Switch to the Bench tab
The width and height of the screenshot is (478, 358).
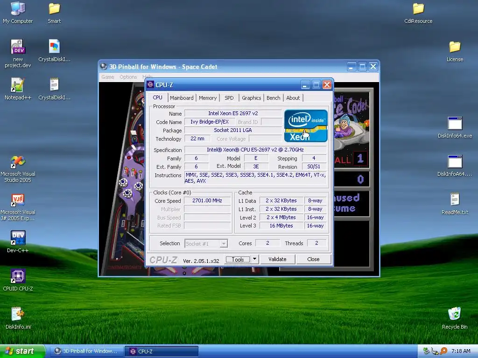(x=273, y=98)
